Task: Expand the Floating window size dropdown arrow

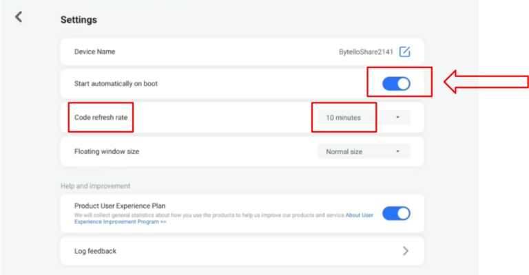Action: [x=397, y=151]
